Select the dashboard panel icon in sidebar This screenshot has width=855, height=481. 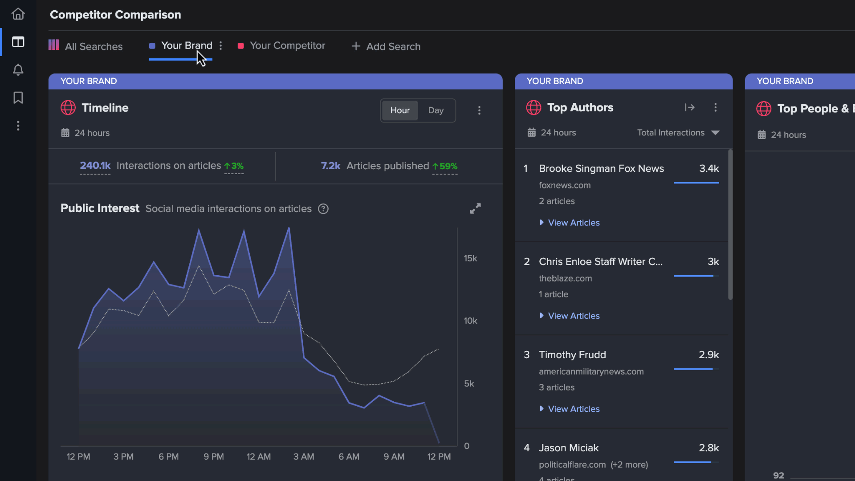(x=18, y=41)
